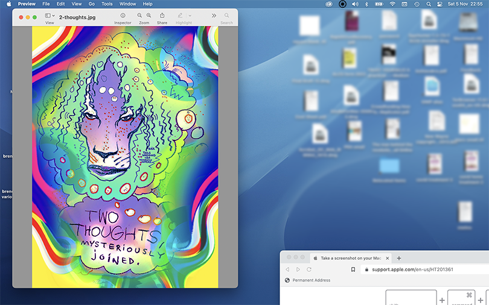The height and width of the screenshot is (305, 489).
Task: Open the View menu in menu bar
Action: (x=77, y=4)
